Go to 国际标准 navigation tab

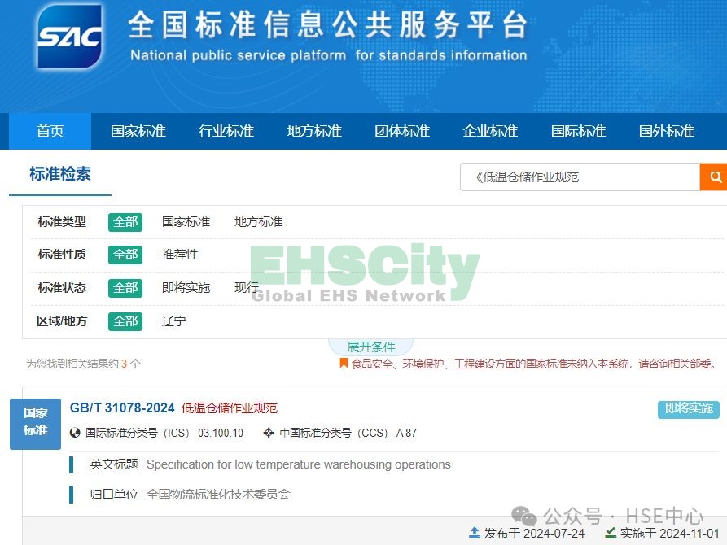click(x=578, y=131)
